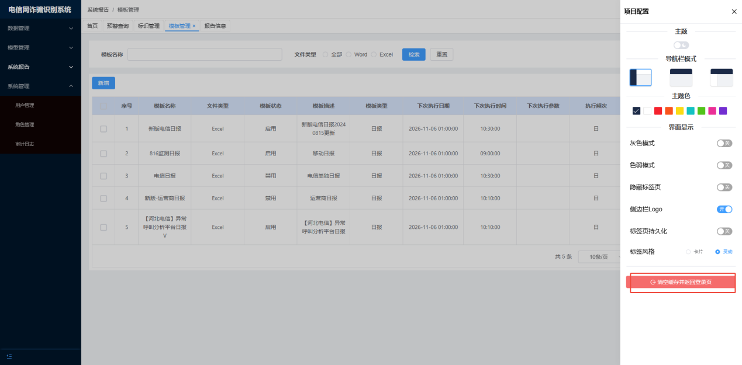
Task: Enable the 灰色模式 switch
Action: tap(724, 143)
